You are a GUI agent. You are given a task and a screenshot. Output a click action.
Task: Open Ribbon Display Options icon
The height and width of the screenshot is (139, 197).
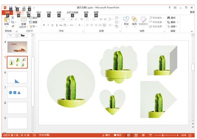coord(175,8)
